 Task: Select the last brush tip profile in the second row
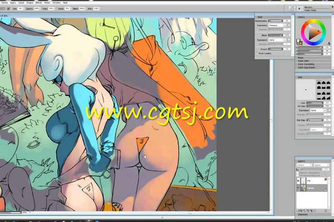(x=328, y=88)
